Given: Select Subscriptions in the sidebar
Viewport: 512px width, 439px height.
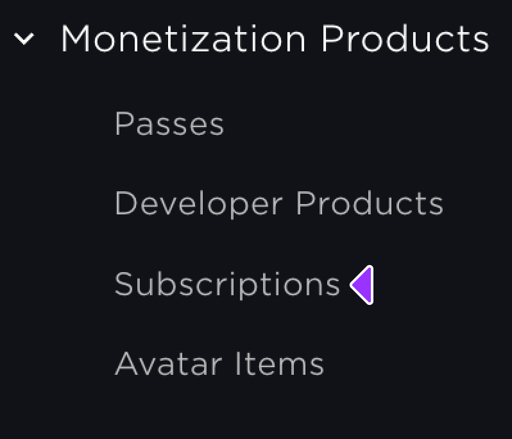Looking at the screenshot, I should pyautogui.click(x=227, y=284).
